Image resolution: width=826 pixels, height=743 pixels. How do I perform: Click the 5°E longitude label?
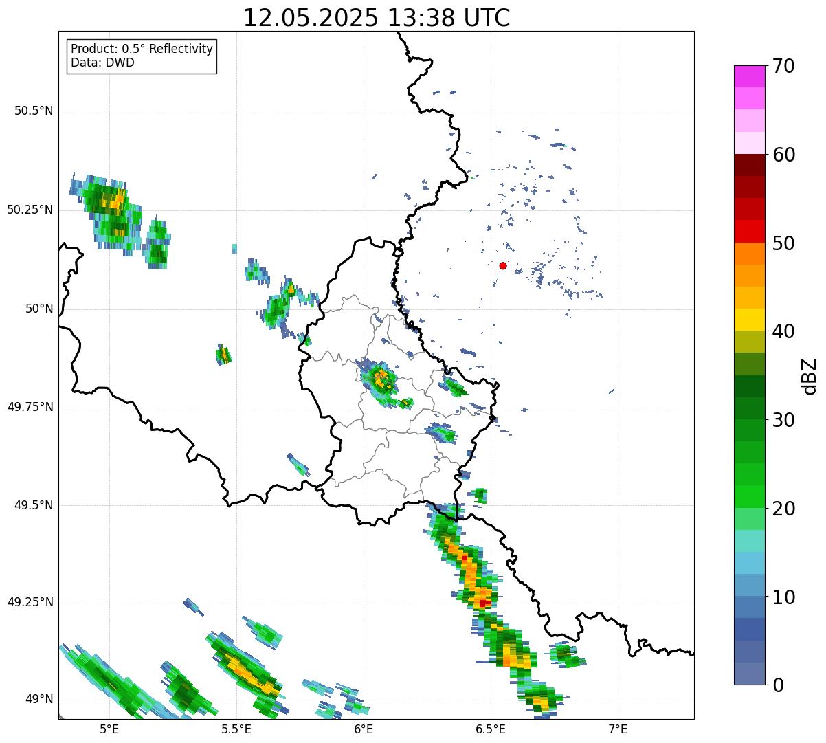109,729
